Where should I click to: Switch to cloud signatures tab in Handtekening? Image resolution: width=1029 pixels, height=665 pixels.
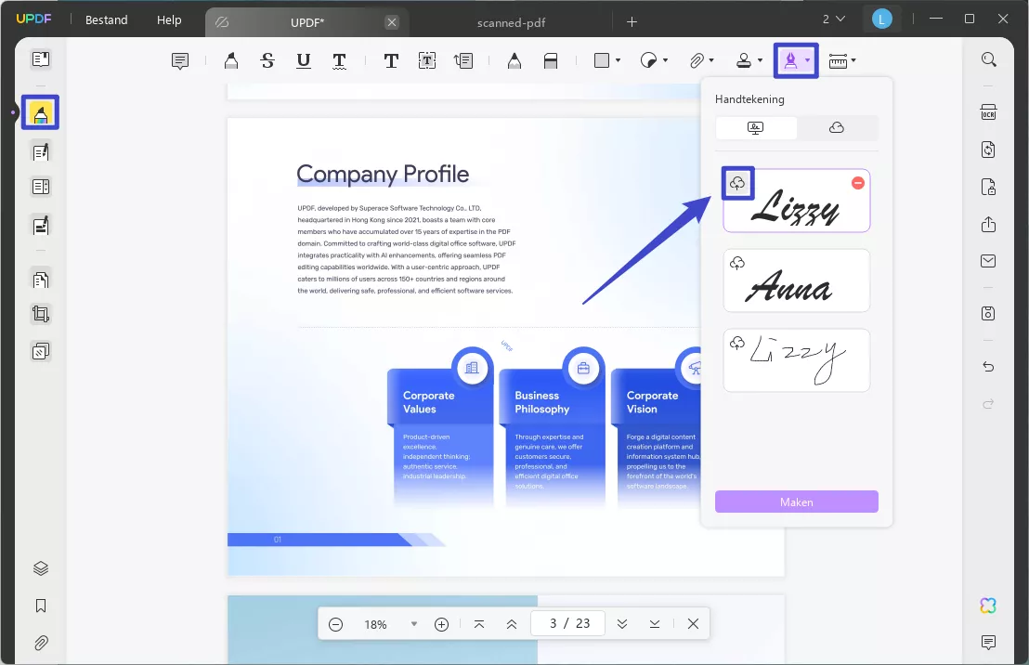[x=837, y=128]
